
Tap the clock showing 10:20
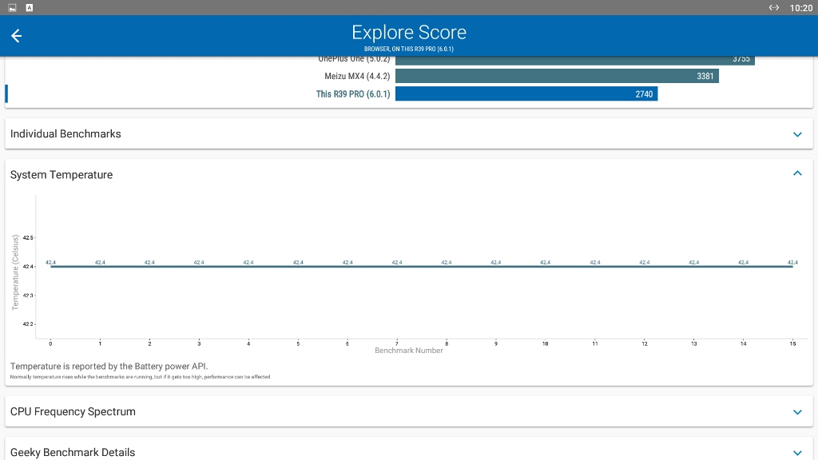tap(800, 8)
